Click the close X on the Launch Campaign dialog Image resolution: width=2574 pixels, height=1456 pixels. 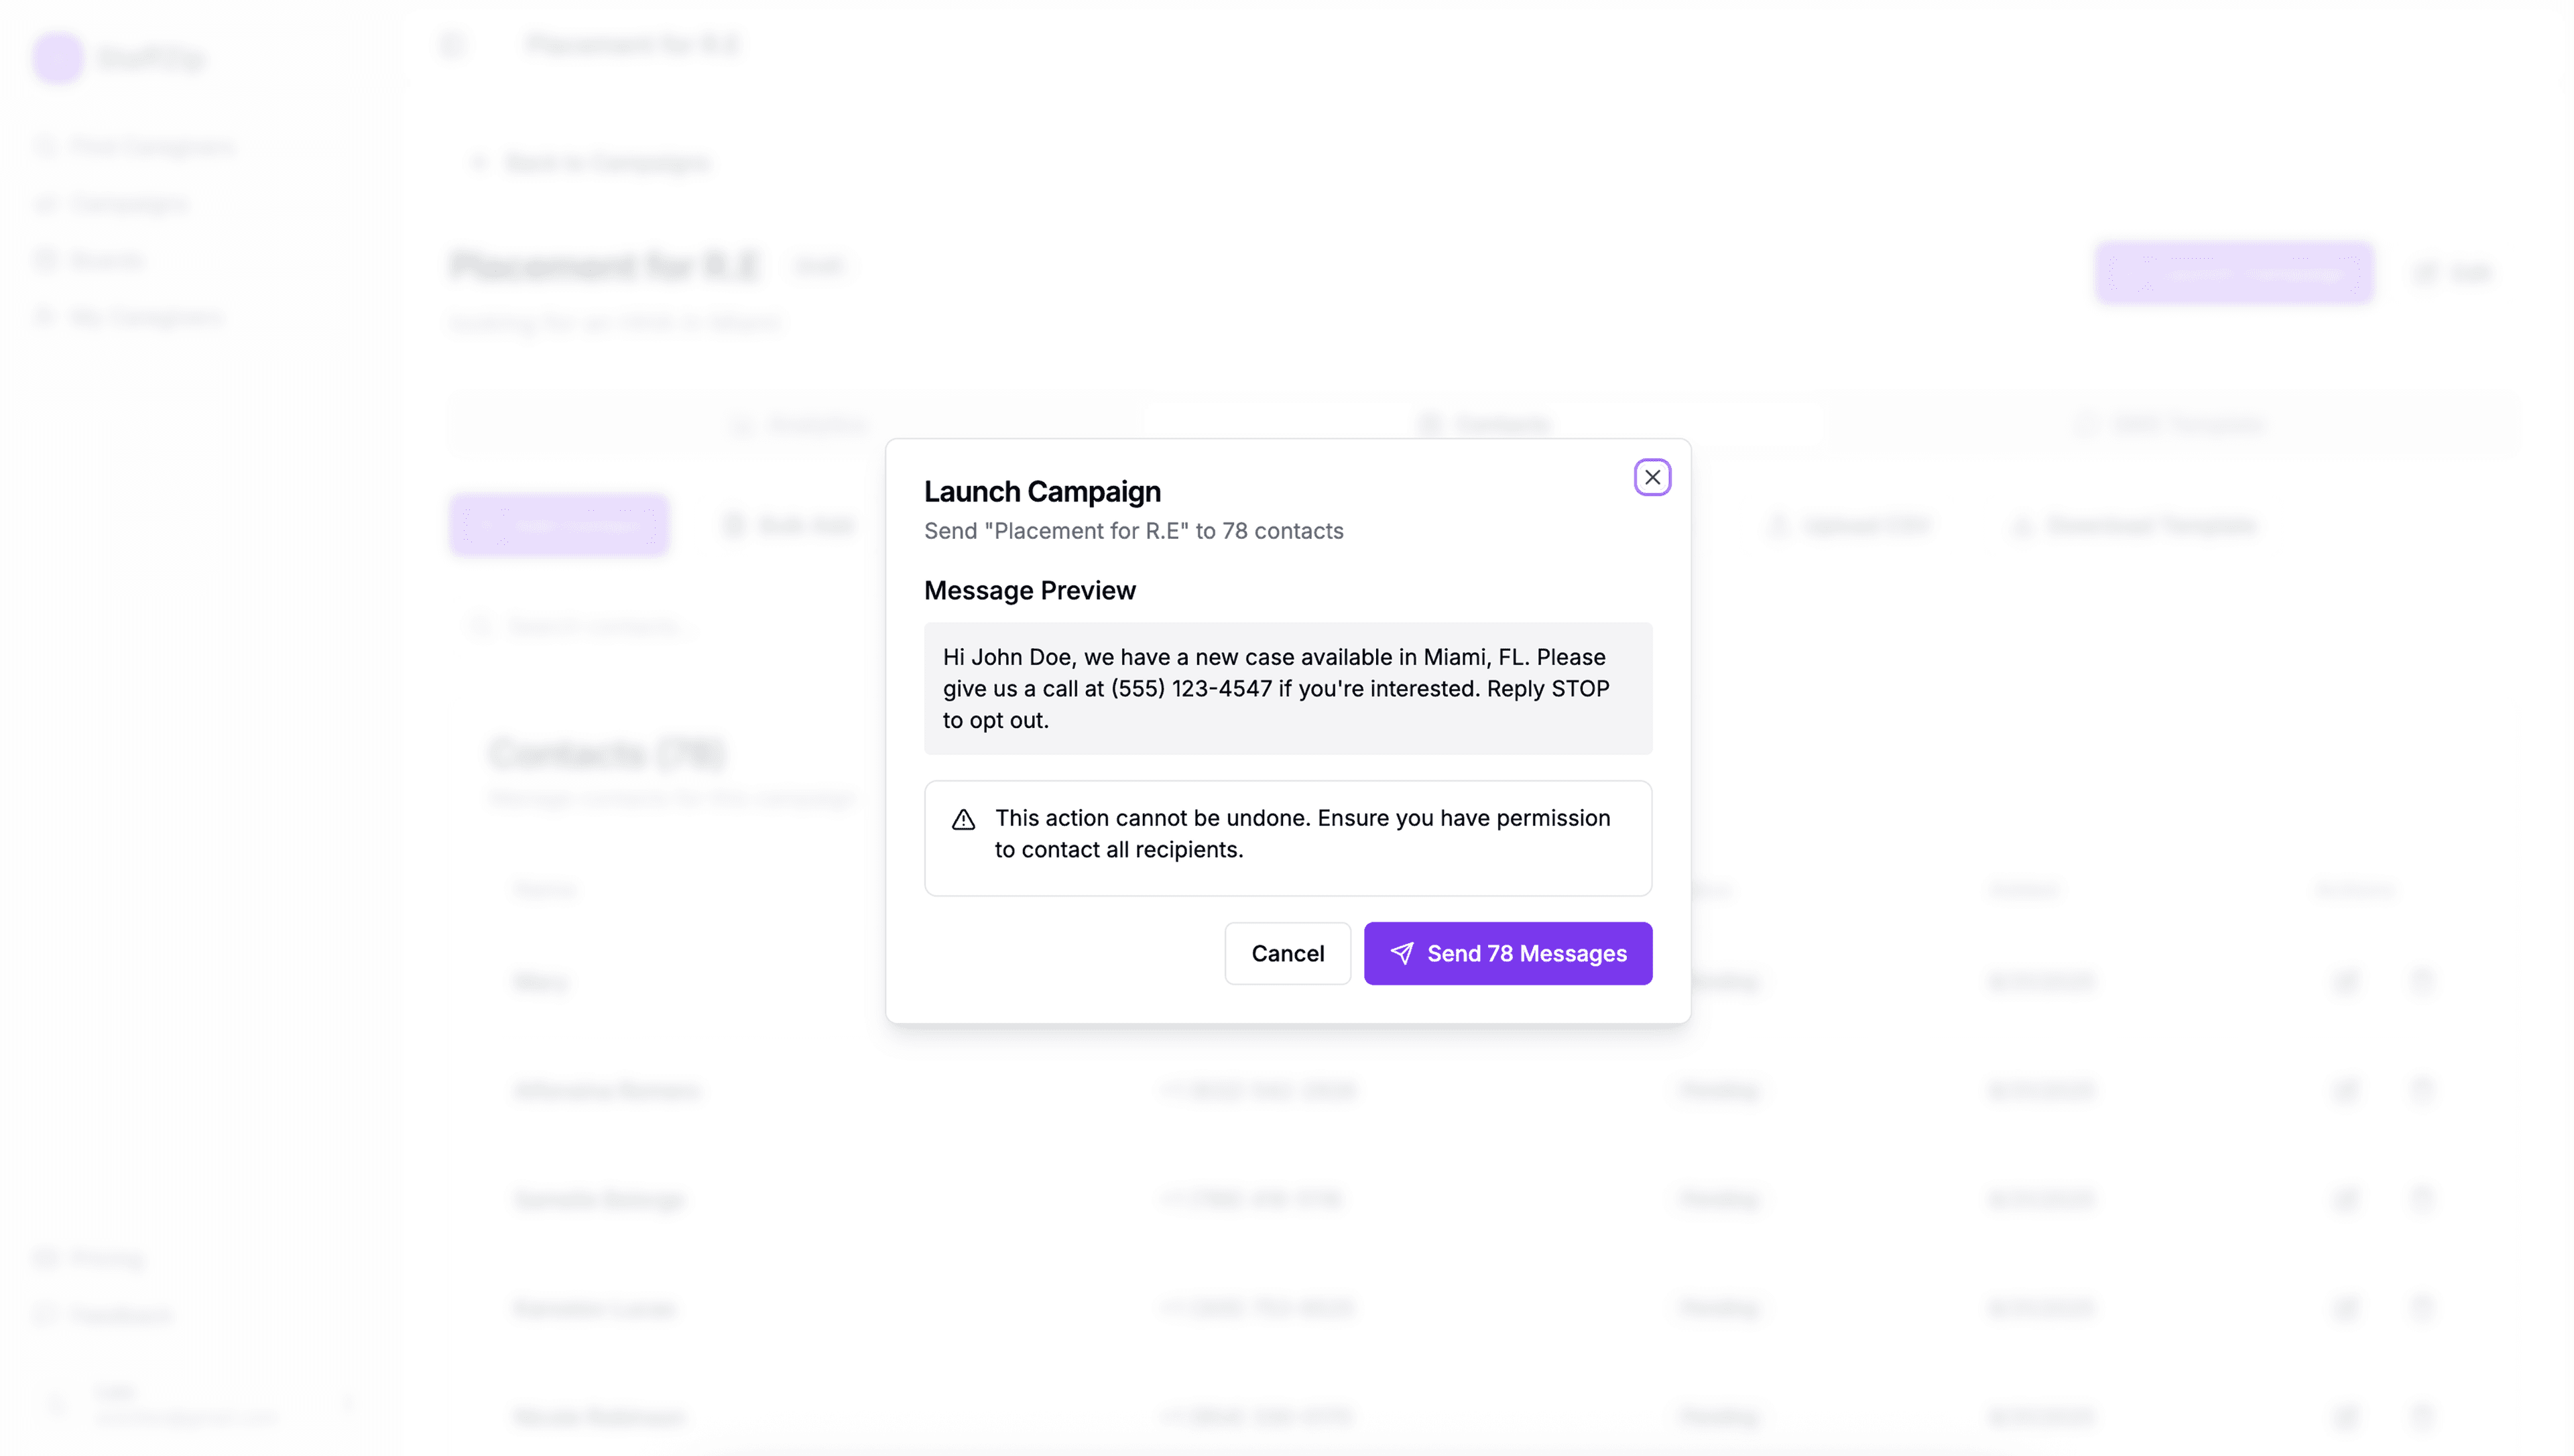pos(1652,477)
